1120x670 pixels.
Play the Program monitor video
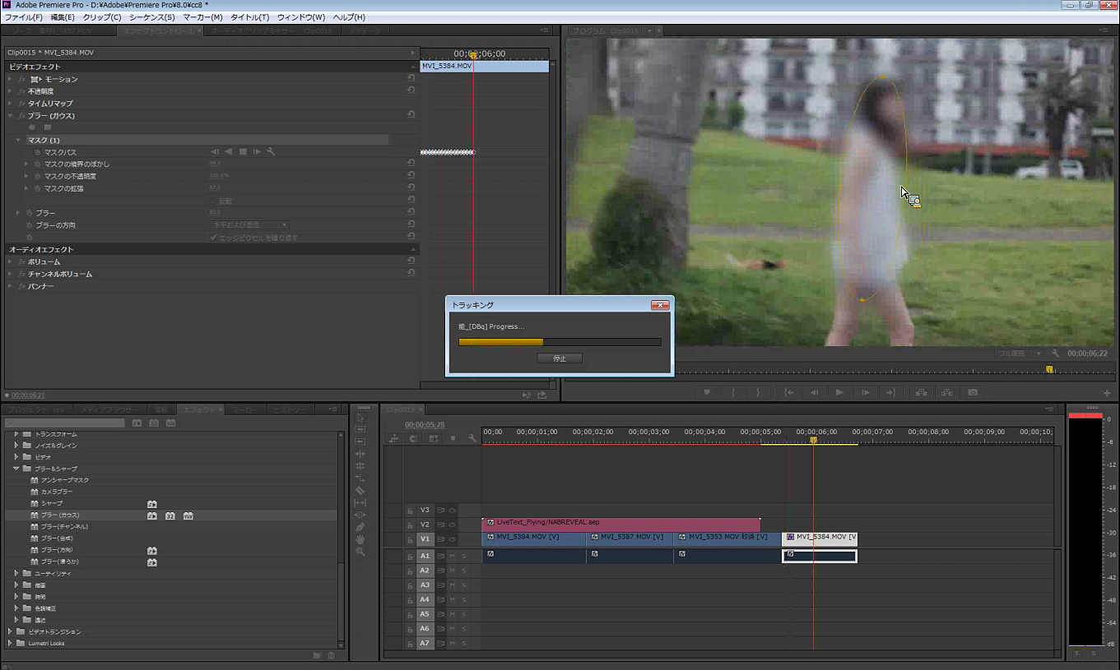[x=839, y=393]
